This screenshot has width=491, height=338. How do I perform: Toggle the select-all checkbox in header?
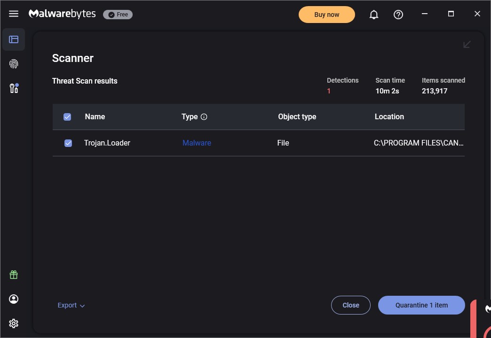pyautogui.click(x=67, y=117)
